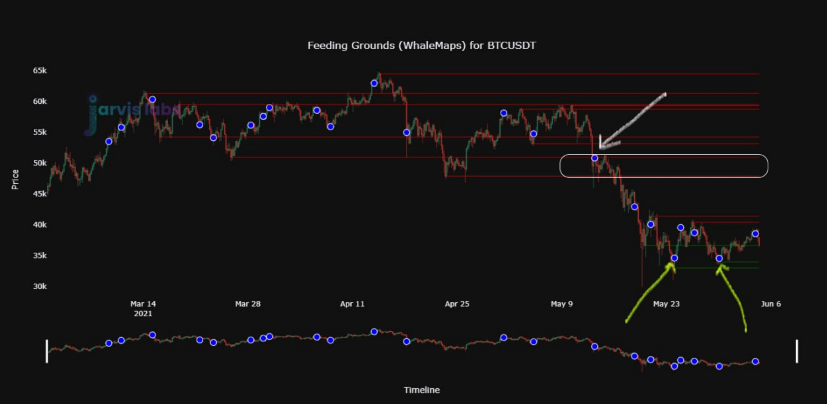Viewport: 827px width, 404px height.
Task: Click the white arrow annotation's arrowhead
Action: point(601,146)
